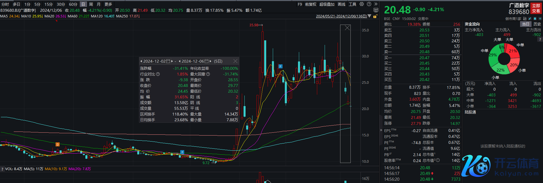Click the orange lock icon beside date range
The image size is (543, 183).
coord(375,16)
